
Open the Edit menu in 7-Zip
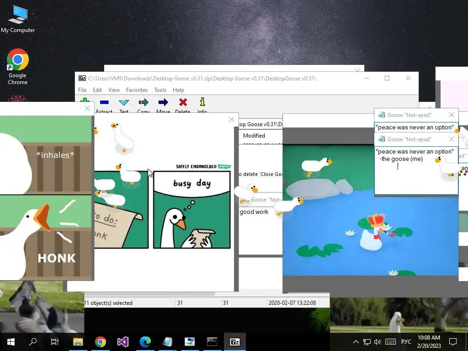point(97,90)
